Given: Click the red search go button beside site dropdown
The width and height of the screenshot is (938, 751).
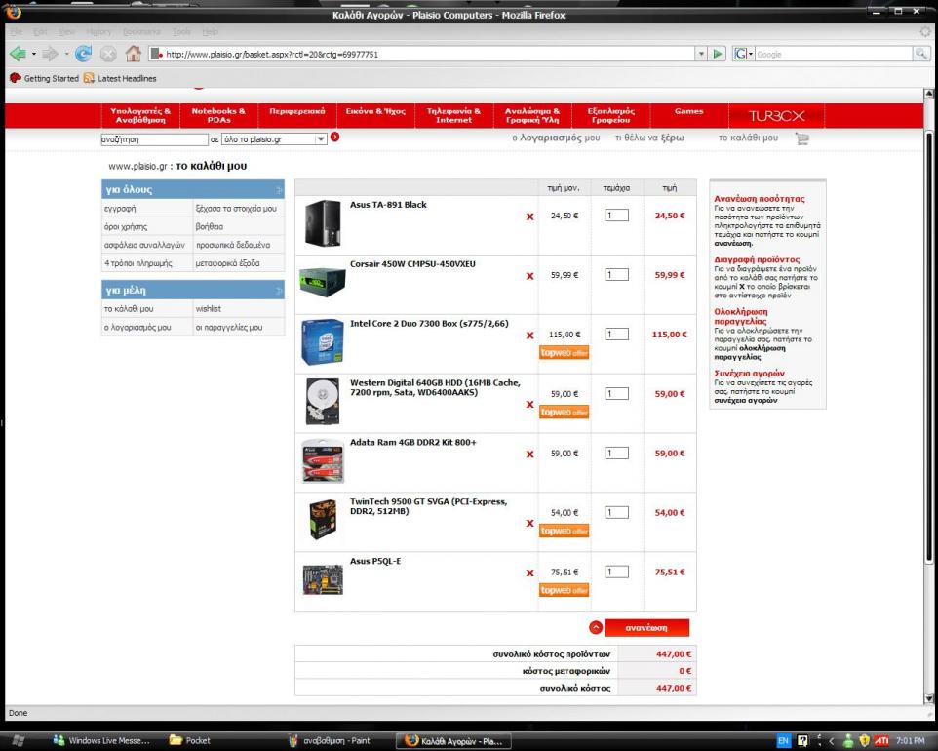Looking at the screenshot, I should coord(335,138).
